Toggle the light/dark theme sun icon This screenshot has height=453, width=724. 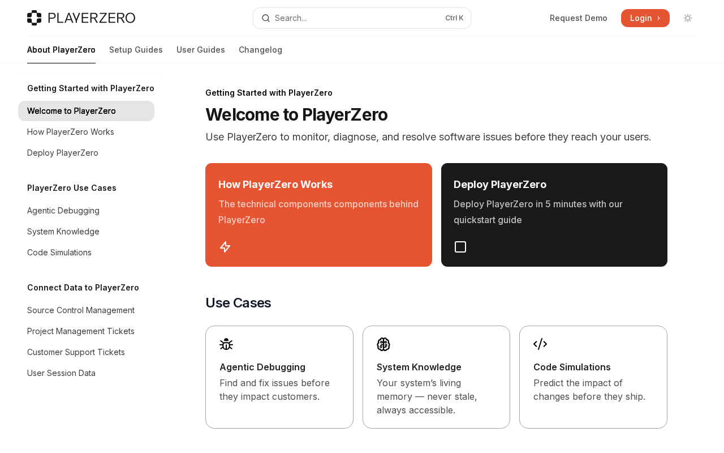tap(688, 18)
